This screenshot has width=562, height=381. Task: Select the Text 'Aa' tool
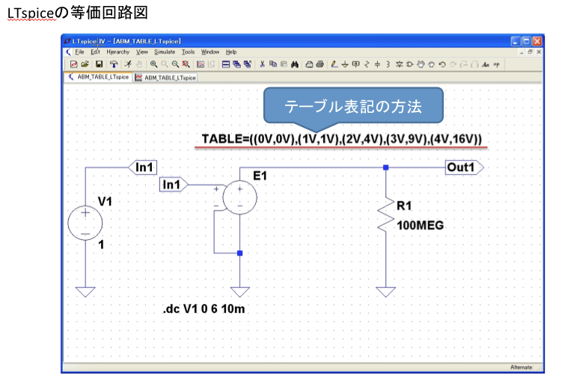pyautogui.click(x=486, y=64)
